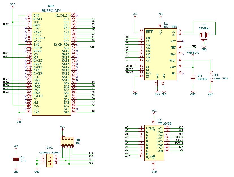
Task: Select the no-connect mark on RESET pin 2
Action: click(26, 19)
